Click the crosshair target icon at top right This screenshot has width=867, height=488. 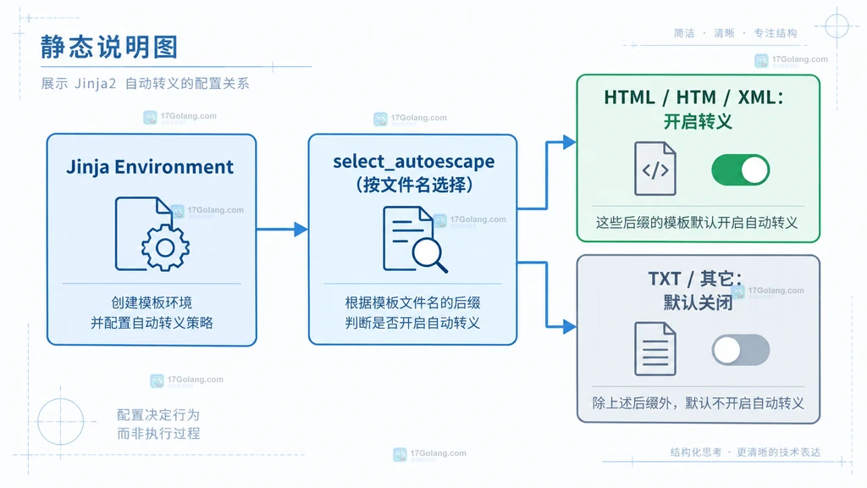837,26
